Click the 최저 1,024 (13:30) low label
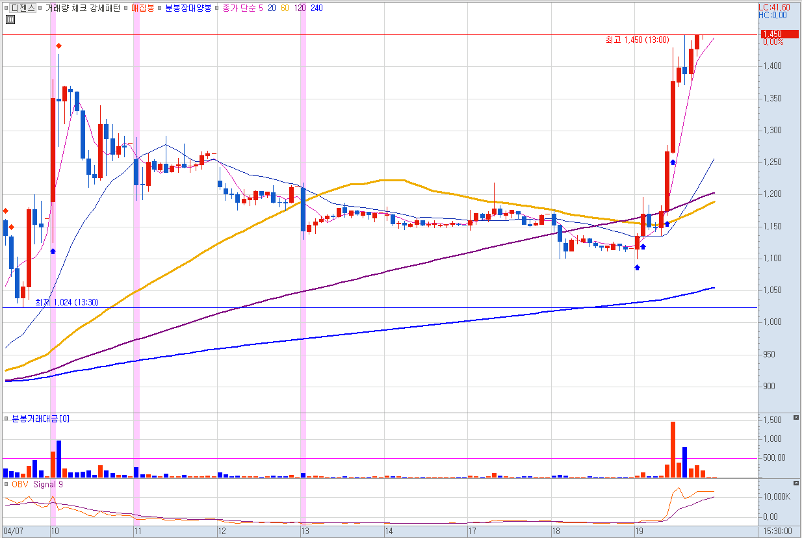The image size is (802, 538). (x=67, y=302)
